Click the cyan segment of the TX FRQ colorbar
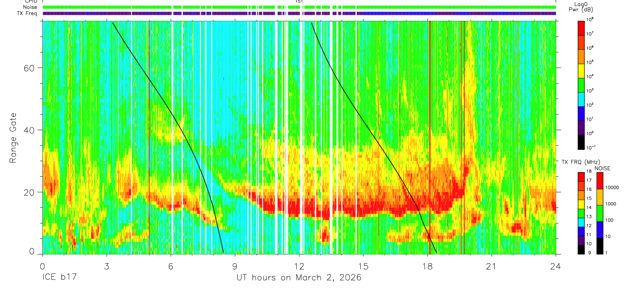Image resolution: width=625 pixels, height=288 pixels. coord(581,222)
